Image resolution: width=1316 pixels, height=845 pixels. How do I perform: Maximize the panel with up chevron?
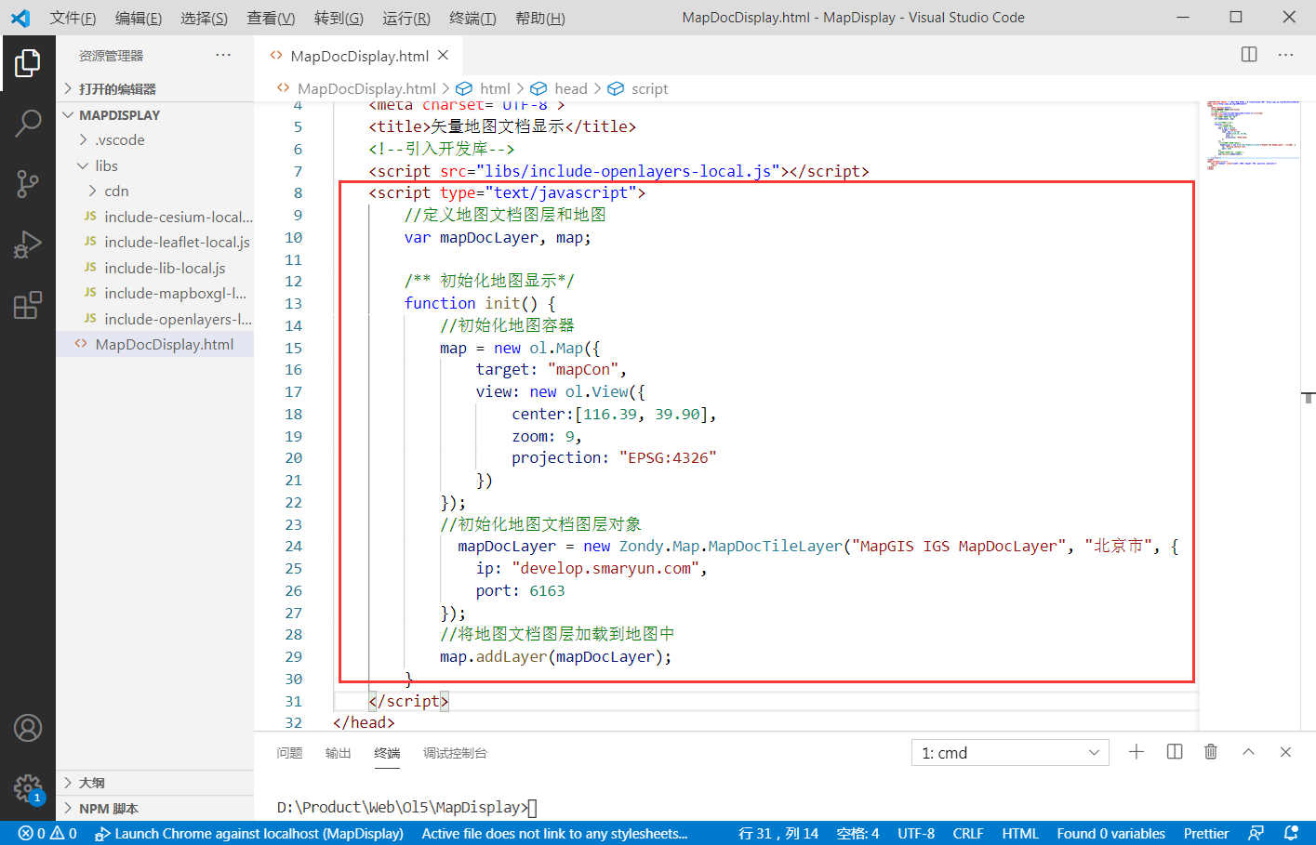[1249, 752]
